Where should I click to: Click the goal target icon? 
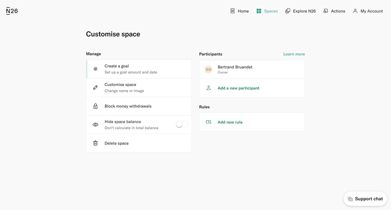pos(95,69)
